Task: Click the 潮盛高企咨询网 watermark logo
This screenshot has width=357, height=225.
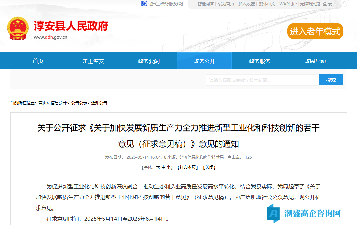Action: point(304,213)
